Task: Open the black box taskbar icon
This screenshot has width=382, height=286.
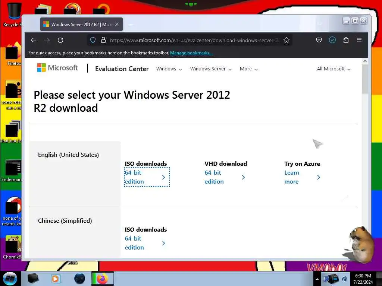Action: coord(33,279)
